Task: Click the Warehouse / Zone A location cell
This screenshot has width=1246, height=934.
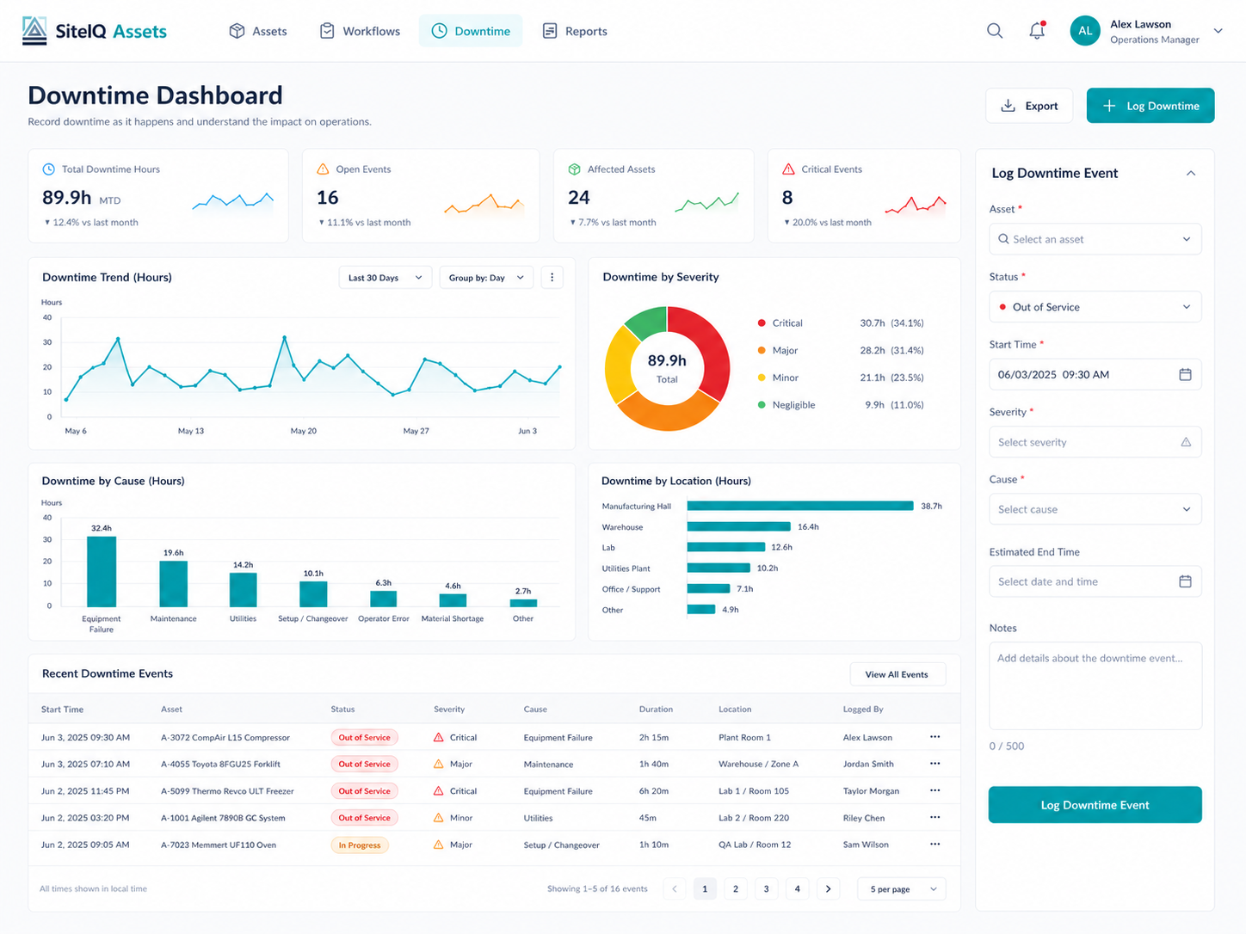Action: [x=758, y=764]
